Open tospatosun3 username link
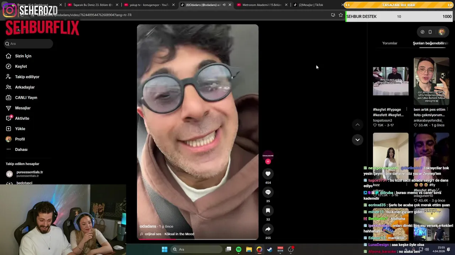Screen dimensions: 455x255 [x=383, y=120]
